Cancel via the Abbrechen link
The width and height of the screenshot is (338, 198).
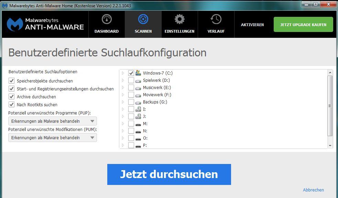(313, 190)
